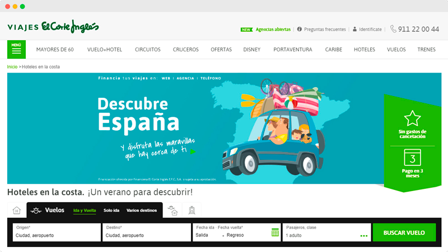Open the Preguntas frecuentes link
The width and height of the screenshot is (448, 252).
tap(325, 30)
